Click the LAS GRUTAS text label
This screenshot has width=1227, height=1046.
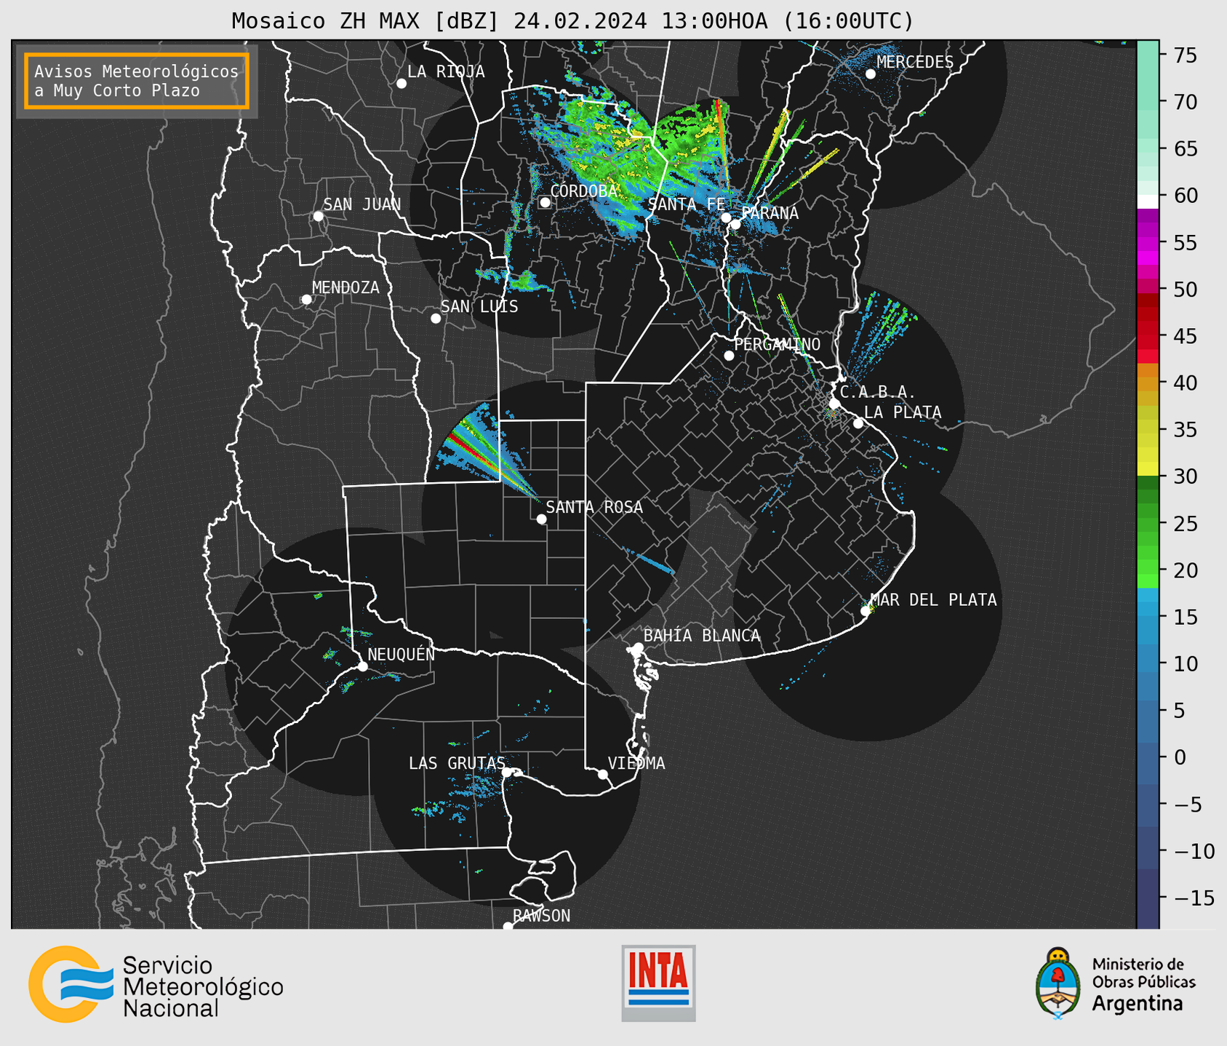coord(457,763)
